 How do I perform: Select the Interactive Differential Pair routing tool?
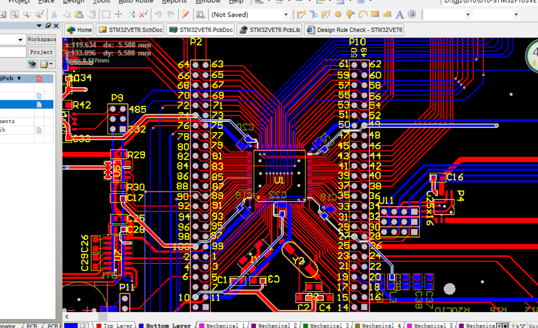[313, 15]
